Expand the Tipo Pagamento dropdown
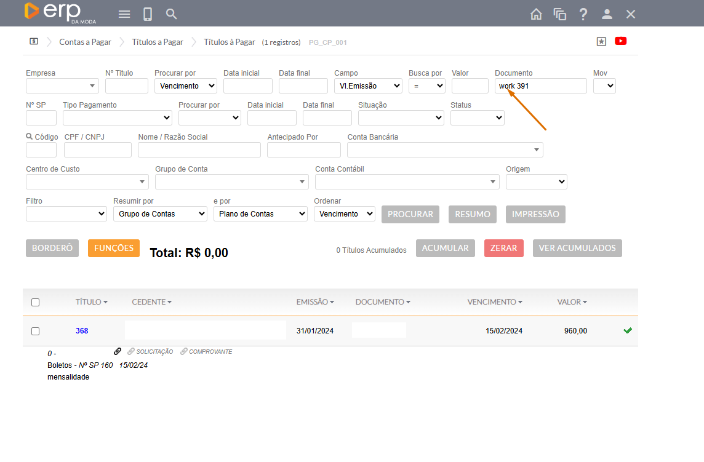 (x=117, y=117)
